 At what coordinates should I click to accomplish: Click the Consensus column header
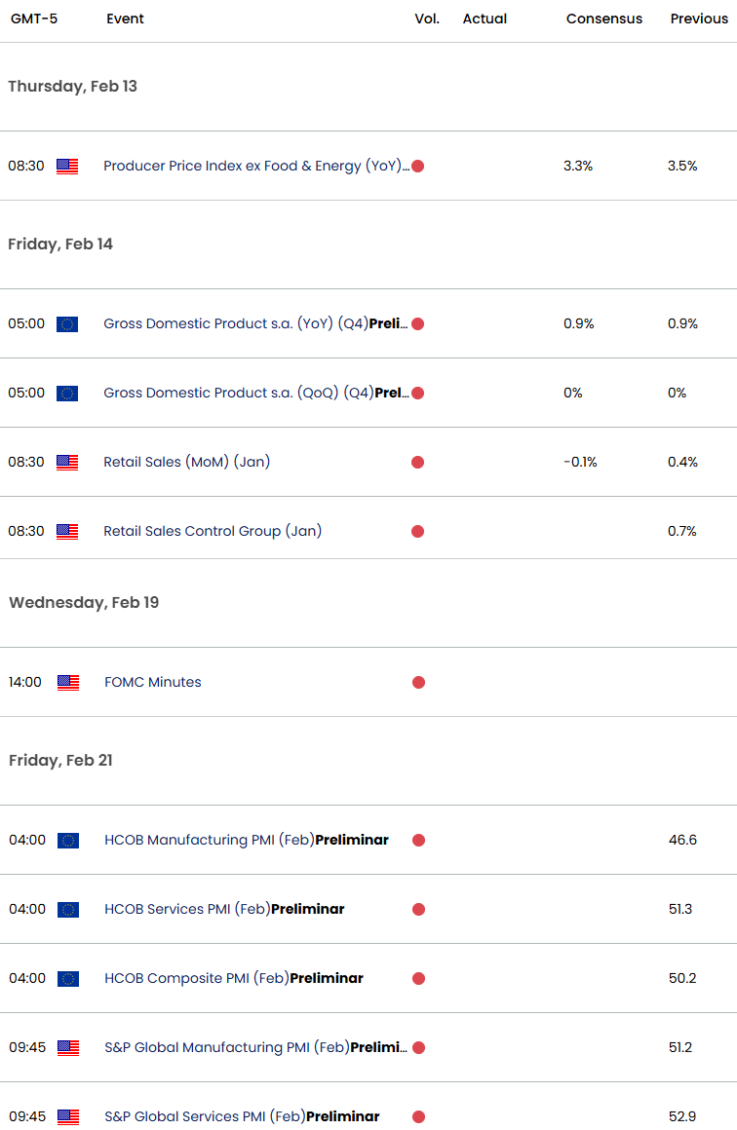tap(604, 19)
